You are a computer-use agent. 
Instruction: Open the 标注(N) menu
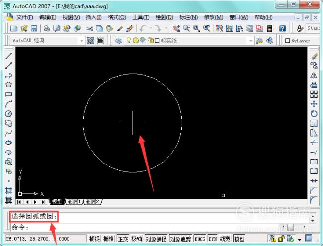coord(188,17)
